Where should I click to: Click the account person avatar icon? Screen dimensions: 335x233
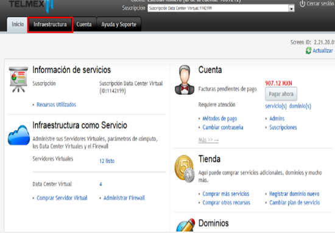tap(185, 80)
